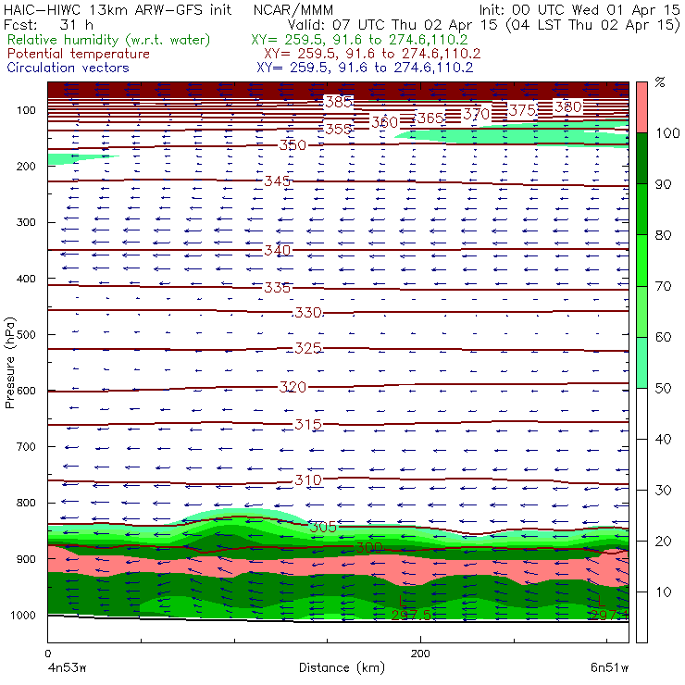Click the 'NCAR/MMM' header text
Viewport: 685px width, 685px height.
(x=293, y=10)
